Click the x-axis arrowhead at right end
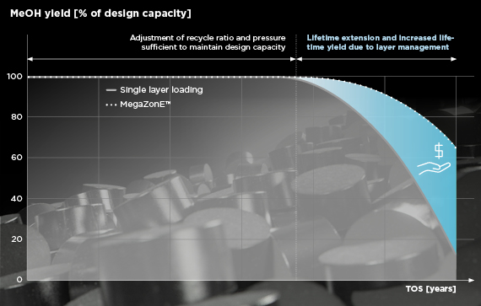Viewport: 481px width, 306px height. [471, 280]
